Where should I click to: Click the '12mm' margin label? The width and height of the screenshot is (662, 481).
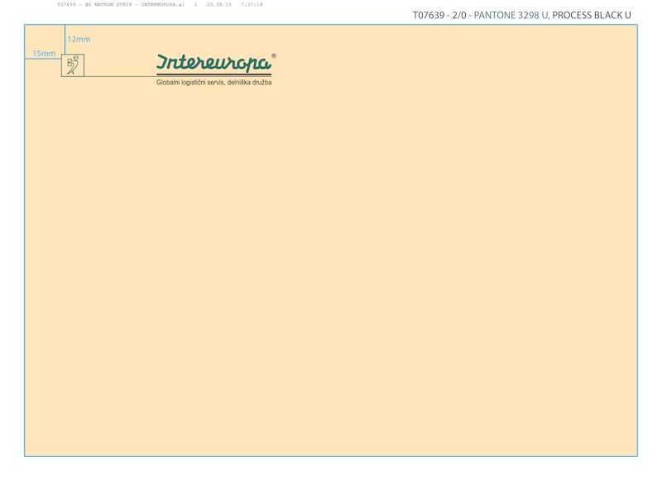click(79, 39)
